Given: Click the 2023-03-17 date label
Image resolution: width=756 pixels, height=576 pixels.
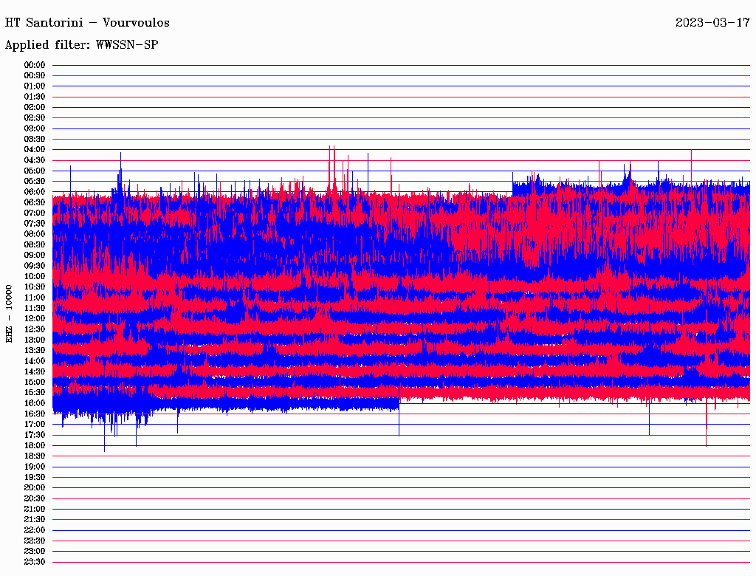Looking at the screenshot, I should tap(712, 22).
